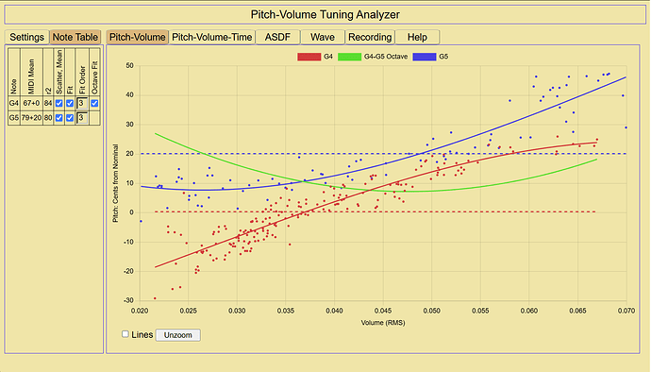Open the Settings tab
Image resolution: width=651 pixels, height=372 pixels.
click(x=27, y=37)
